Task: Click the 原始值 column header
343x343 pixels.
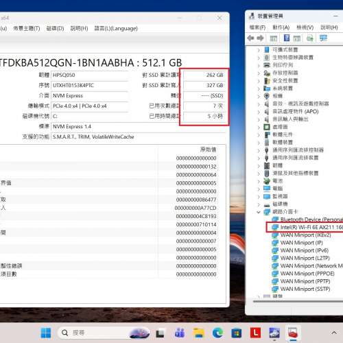Action: pyautogui.click(x=208, y=150)
